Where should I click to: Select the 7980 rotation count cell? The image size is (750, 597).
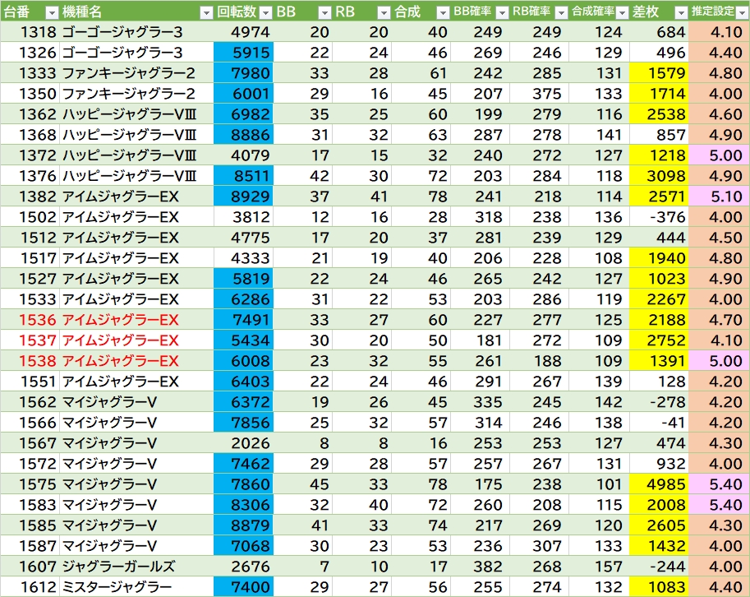[x=243, y=73]
